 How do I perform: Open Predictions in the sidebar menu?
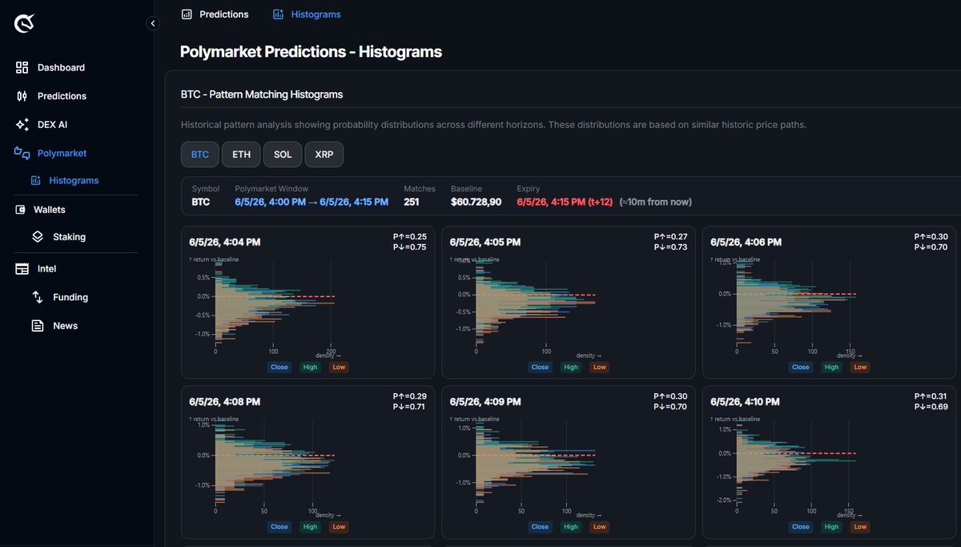pos(62,96)
